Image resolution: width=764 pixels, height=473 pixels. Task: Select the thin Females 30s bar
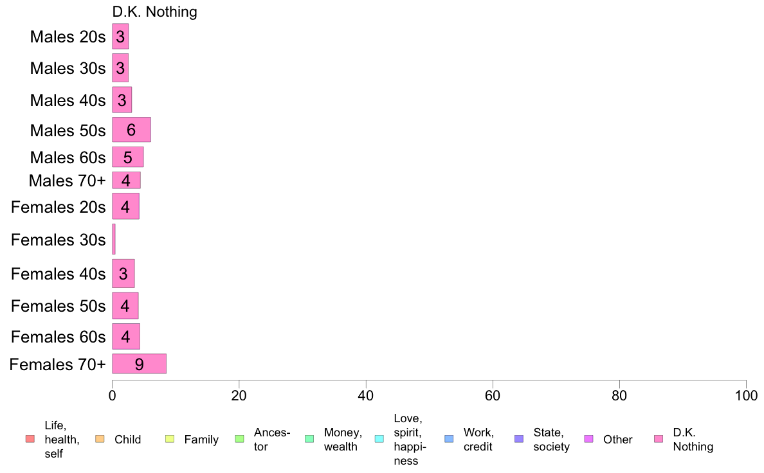coord(114,239)
